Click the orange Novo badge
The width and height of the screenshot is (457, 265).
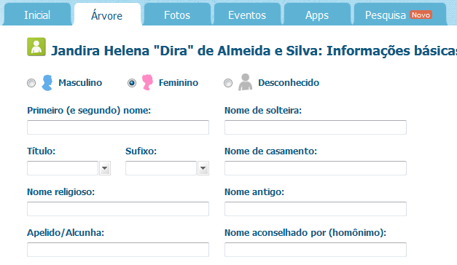(x=421, y=15)
